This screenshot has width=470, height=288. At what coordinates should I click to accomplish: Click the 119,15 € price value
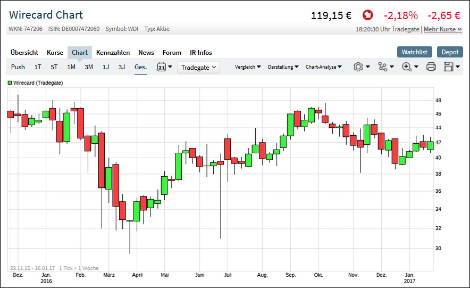[x=331, y=15]
